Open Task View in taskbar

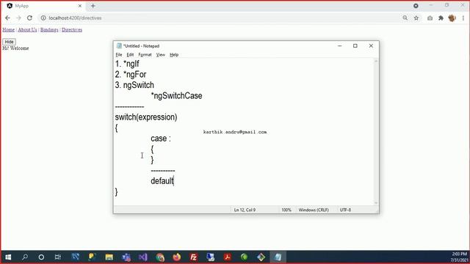pyautogui.click(x=58, y=257)
